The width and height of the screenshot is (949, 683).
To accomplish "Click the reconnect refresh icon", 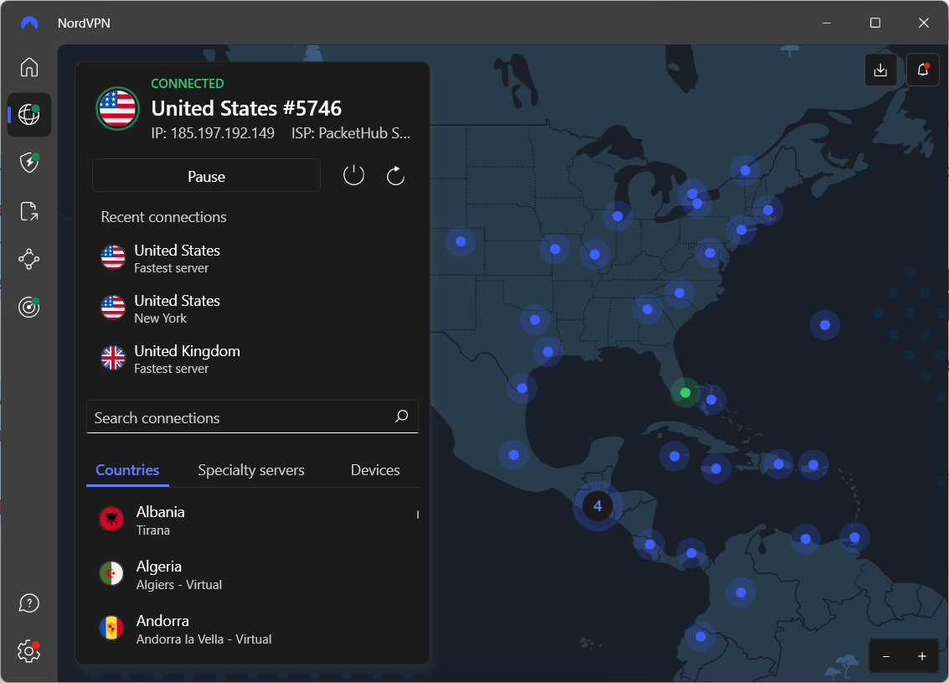I will click(x=395, y=176).
